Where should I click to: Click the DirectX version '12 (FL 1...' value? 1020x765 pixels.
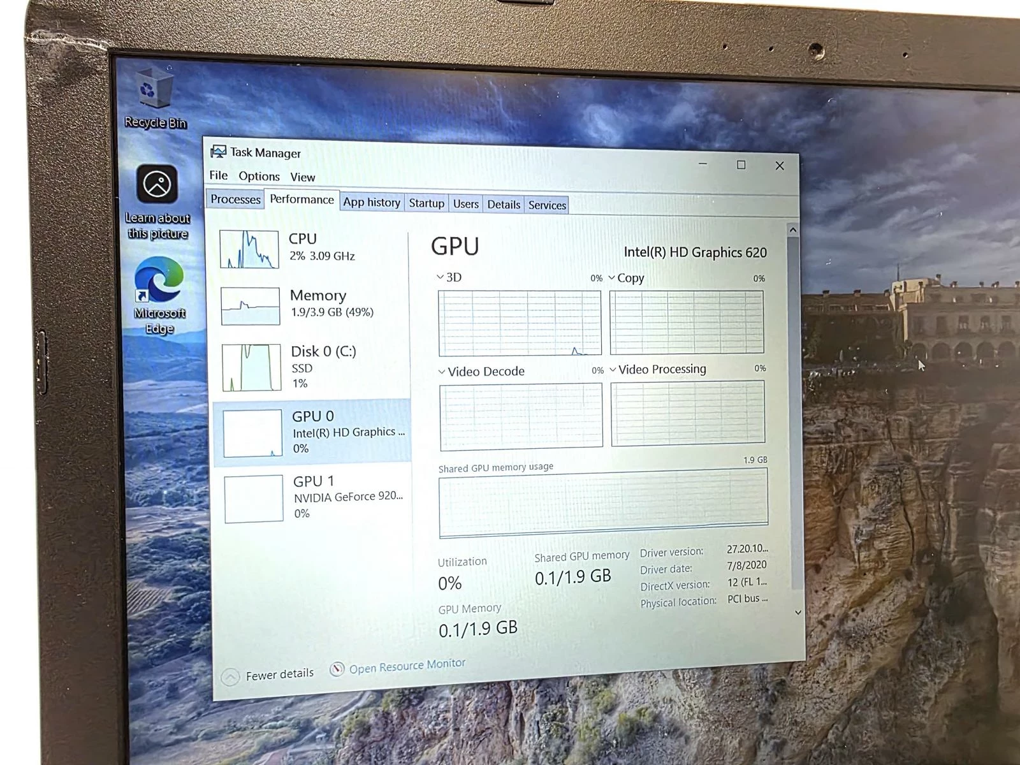[x=747, y=582]
